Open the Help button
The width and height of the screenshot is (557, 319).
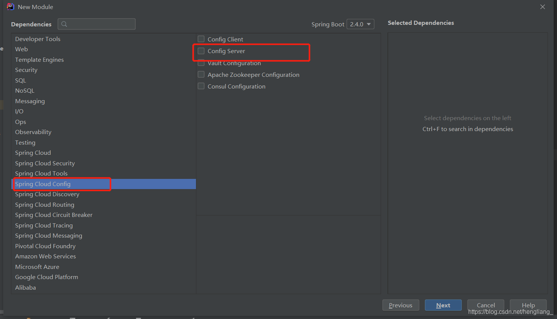tap(528, 305)
